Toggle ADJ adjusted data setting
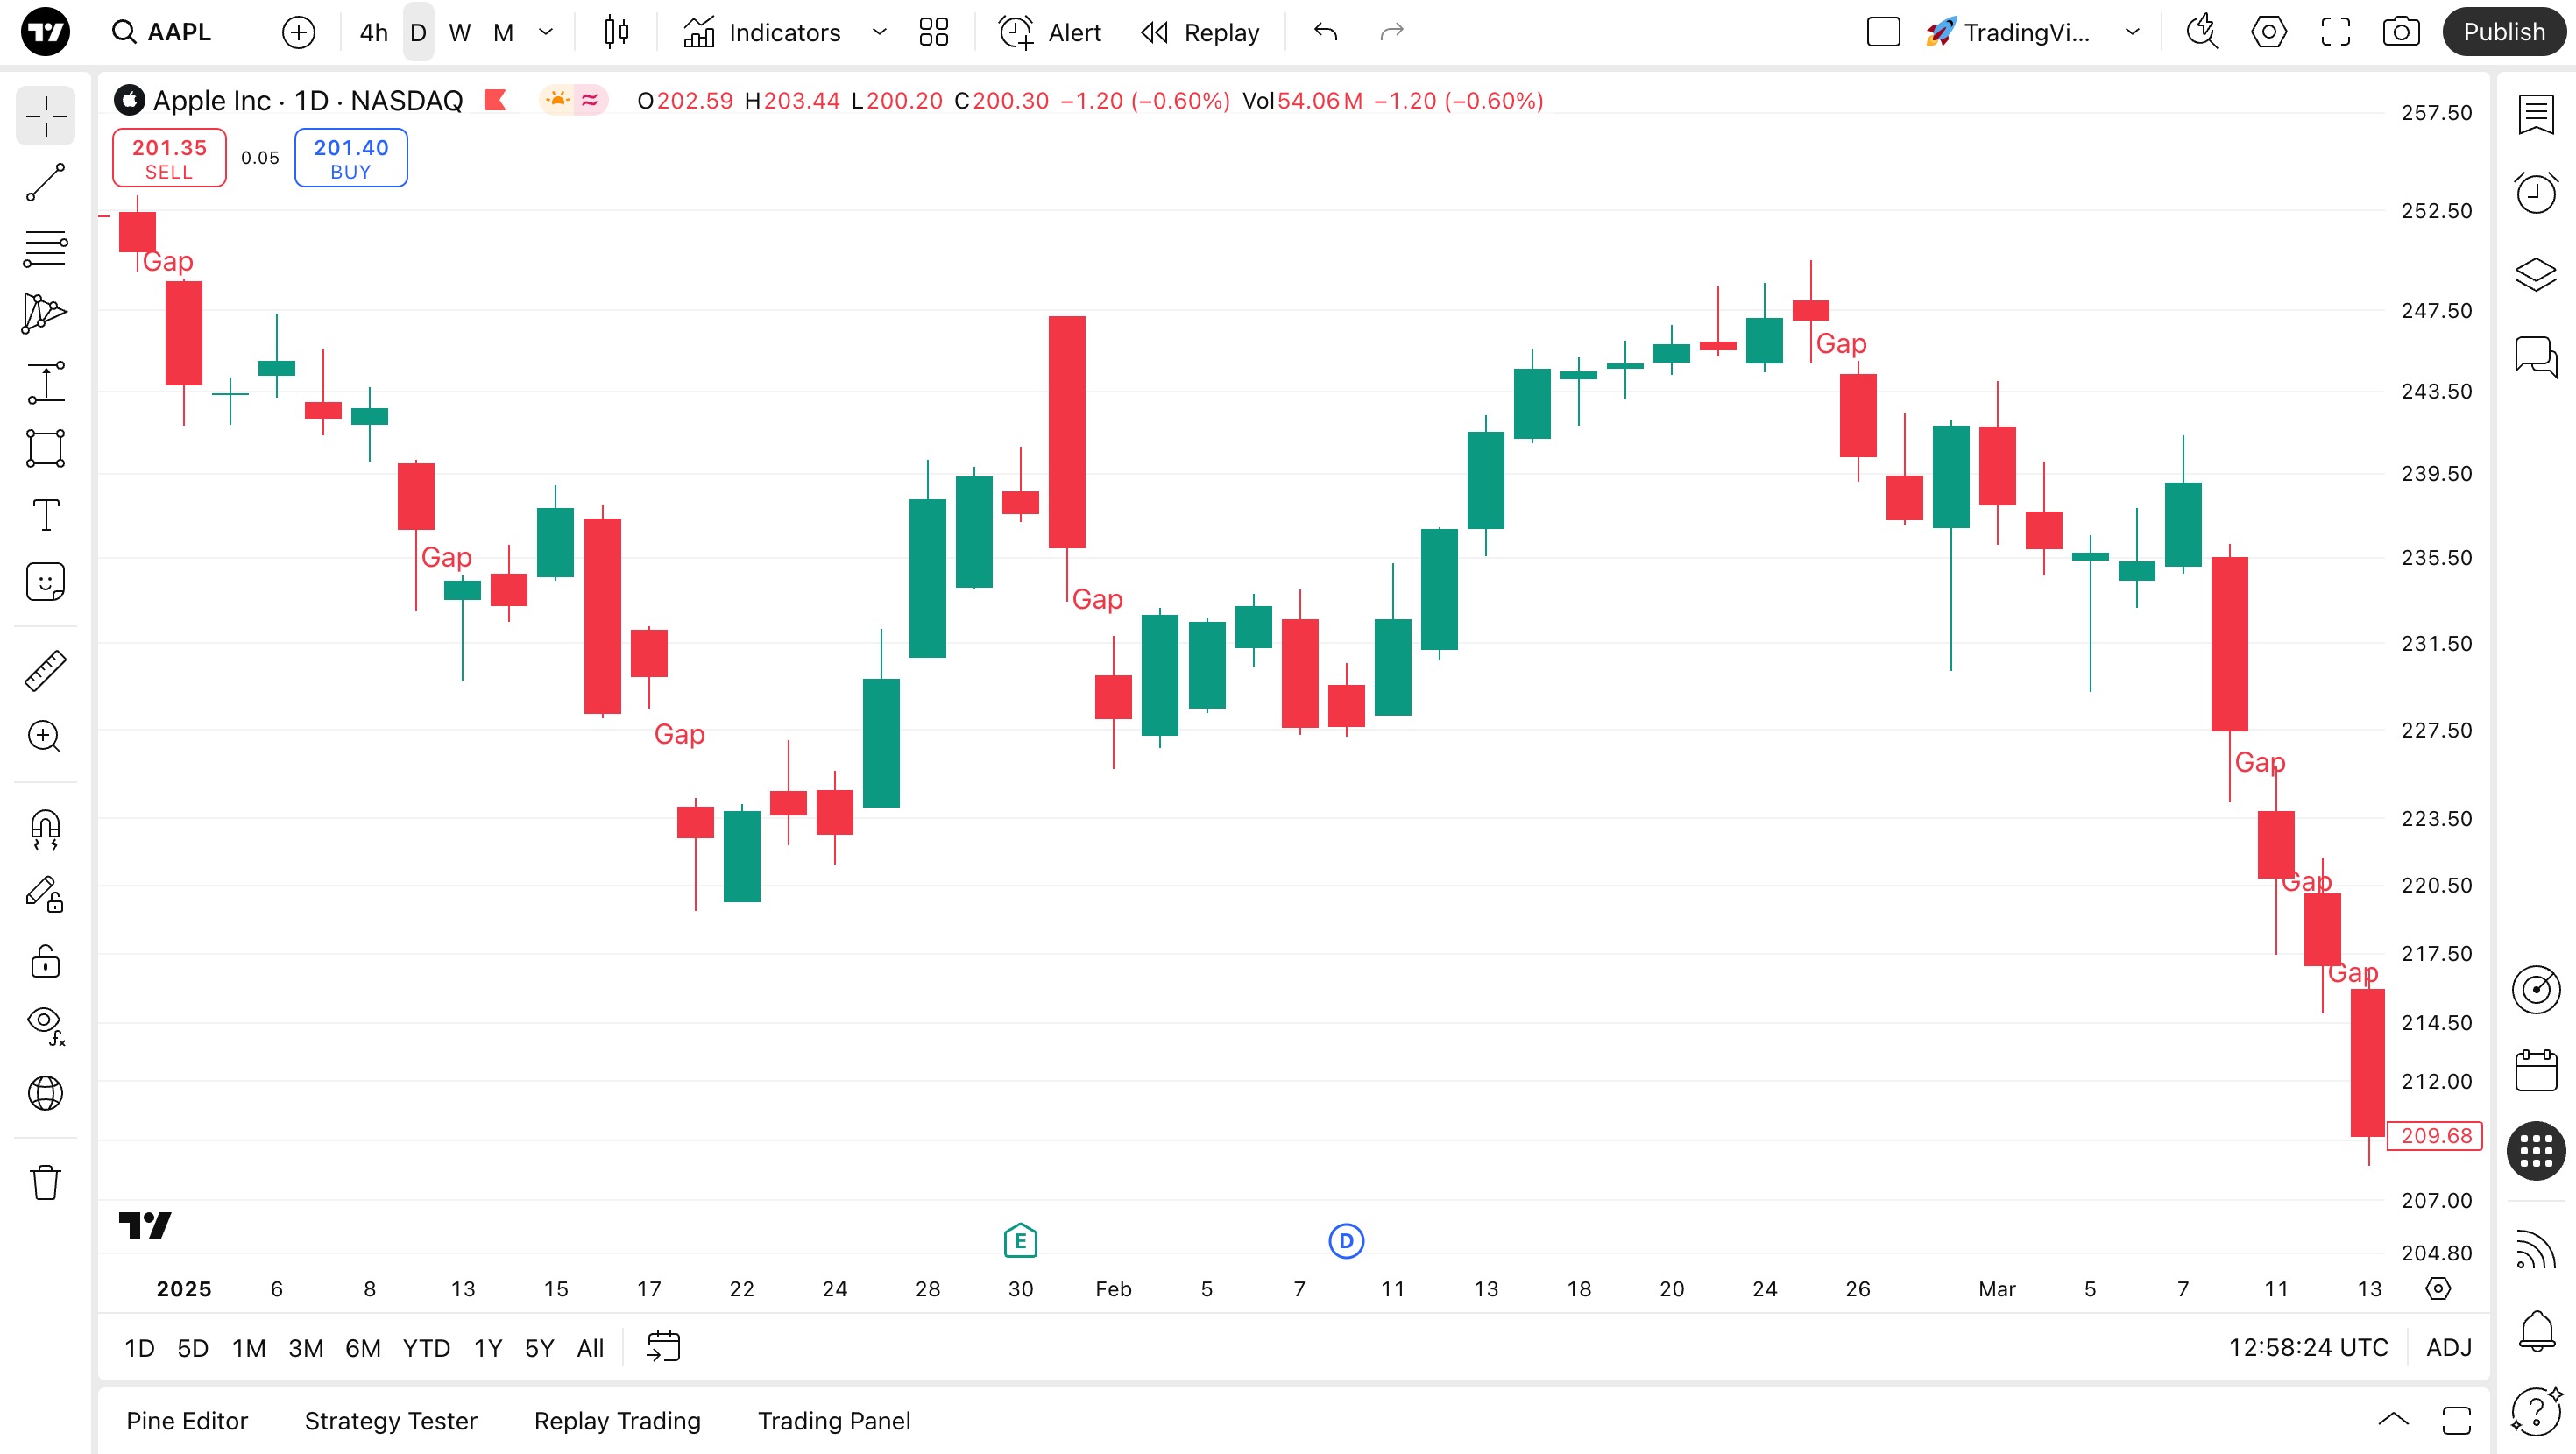The height and width of the screenshot is (1454, 2576). tap(2448, 1348)
